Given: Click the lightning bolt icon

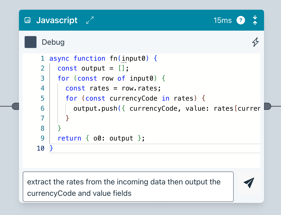Looking at the screenshot, I should tap(255, 42).
